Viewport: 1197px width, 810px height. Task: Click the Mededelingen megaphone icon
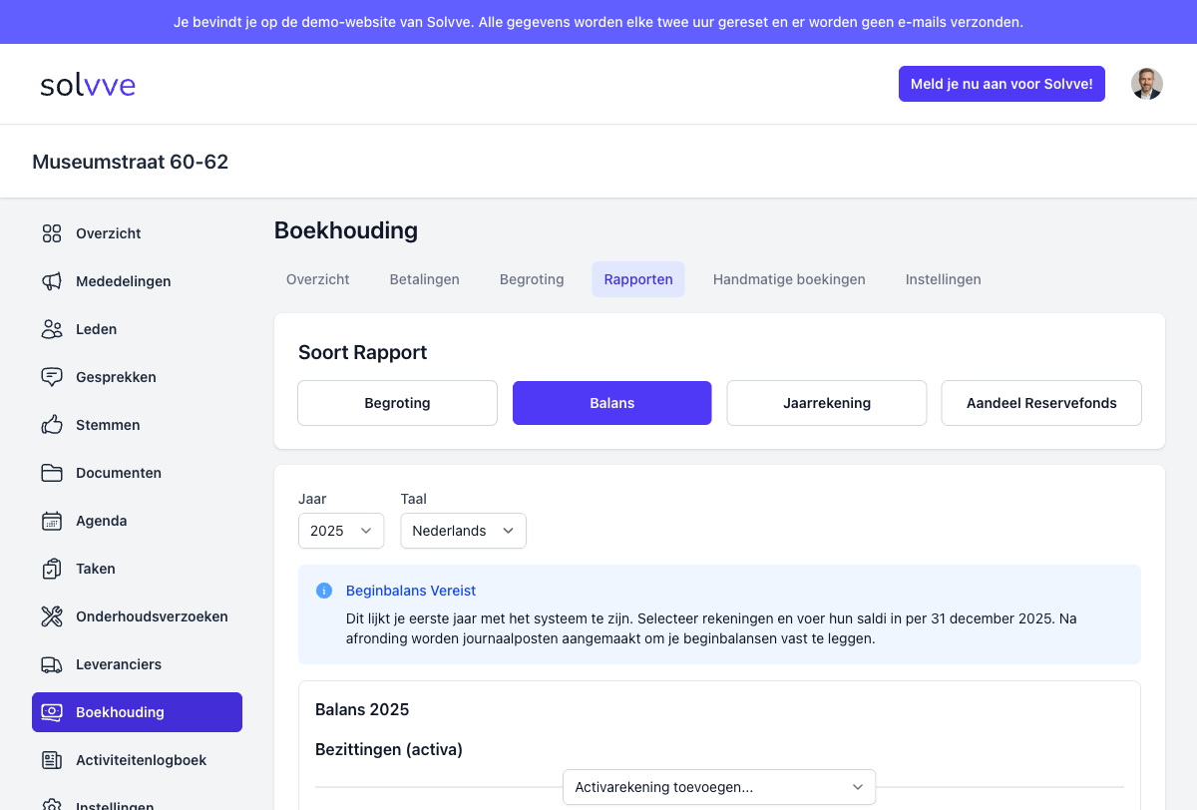click(52, 281)
